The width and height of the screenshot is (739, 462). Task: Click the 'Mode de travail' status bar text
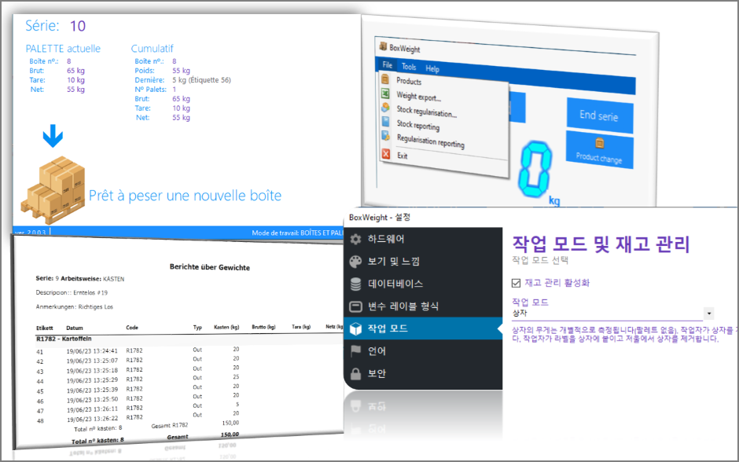click(297, 233)
